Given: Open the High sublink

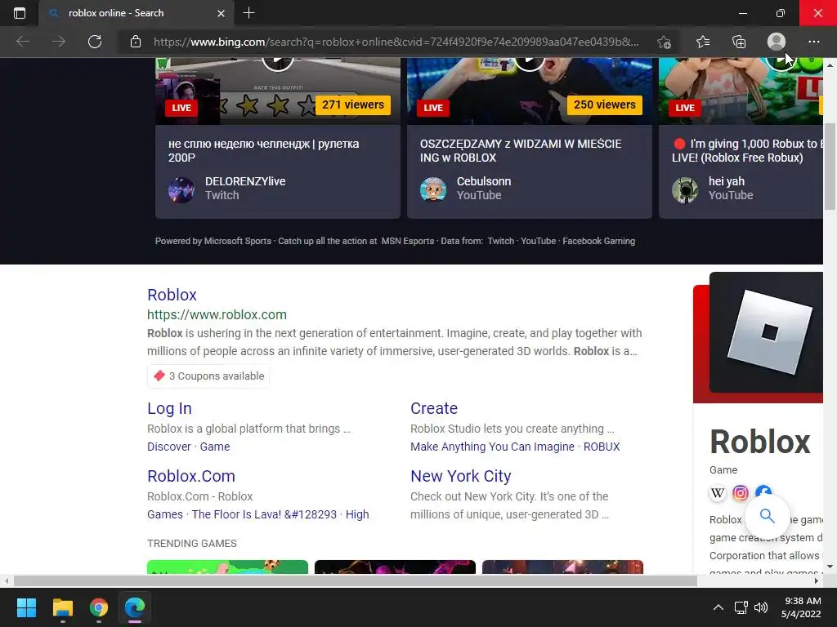Looking at the screenshot, I should tap(357, 514).
